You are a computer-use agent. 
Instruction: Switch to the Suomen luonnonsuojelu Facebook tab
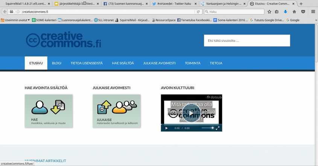pos(126,4)
